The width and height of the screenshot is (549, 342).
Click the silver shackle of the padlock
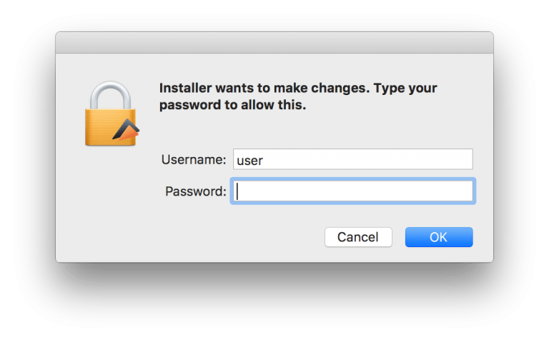[110, 96]
